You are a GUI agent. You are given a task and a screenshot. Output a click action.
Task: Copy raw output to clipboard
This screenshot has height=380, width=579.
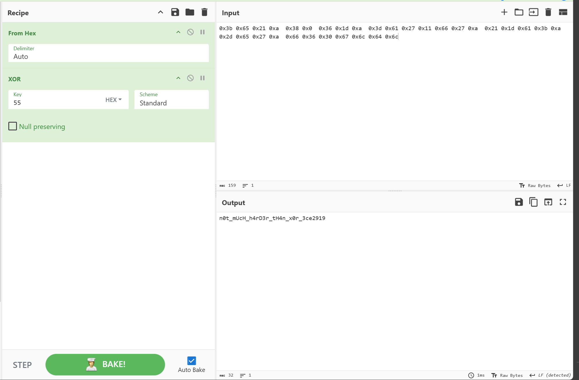[x=534, y=202]
